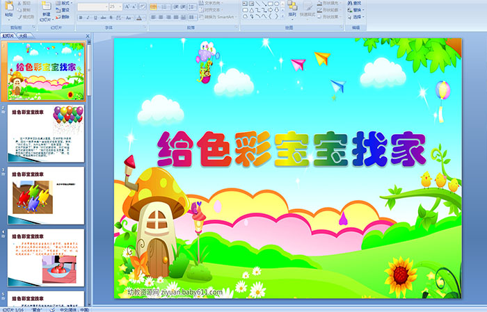Viewport: 487px width, 312px height.
Task: Select the Text Box shape in the shapes gallery
Action: [x=245, y=3]
